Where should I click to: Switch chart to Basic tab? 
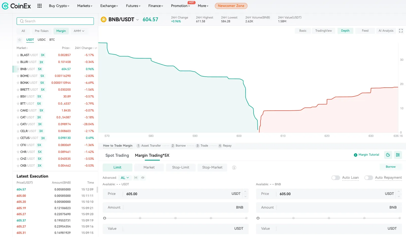point(303,31)
